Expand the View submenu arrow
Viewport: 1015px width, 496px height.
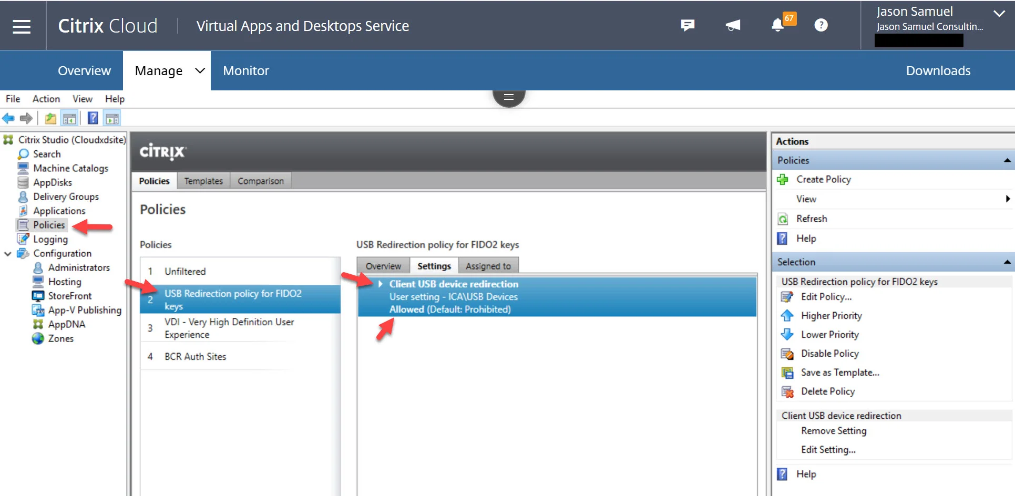(x=1008, y=199)
